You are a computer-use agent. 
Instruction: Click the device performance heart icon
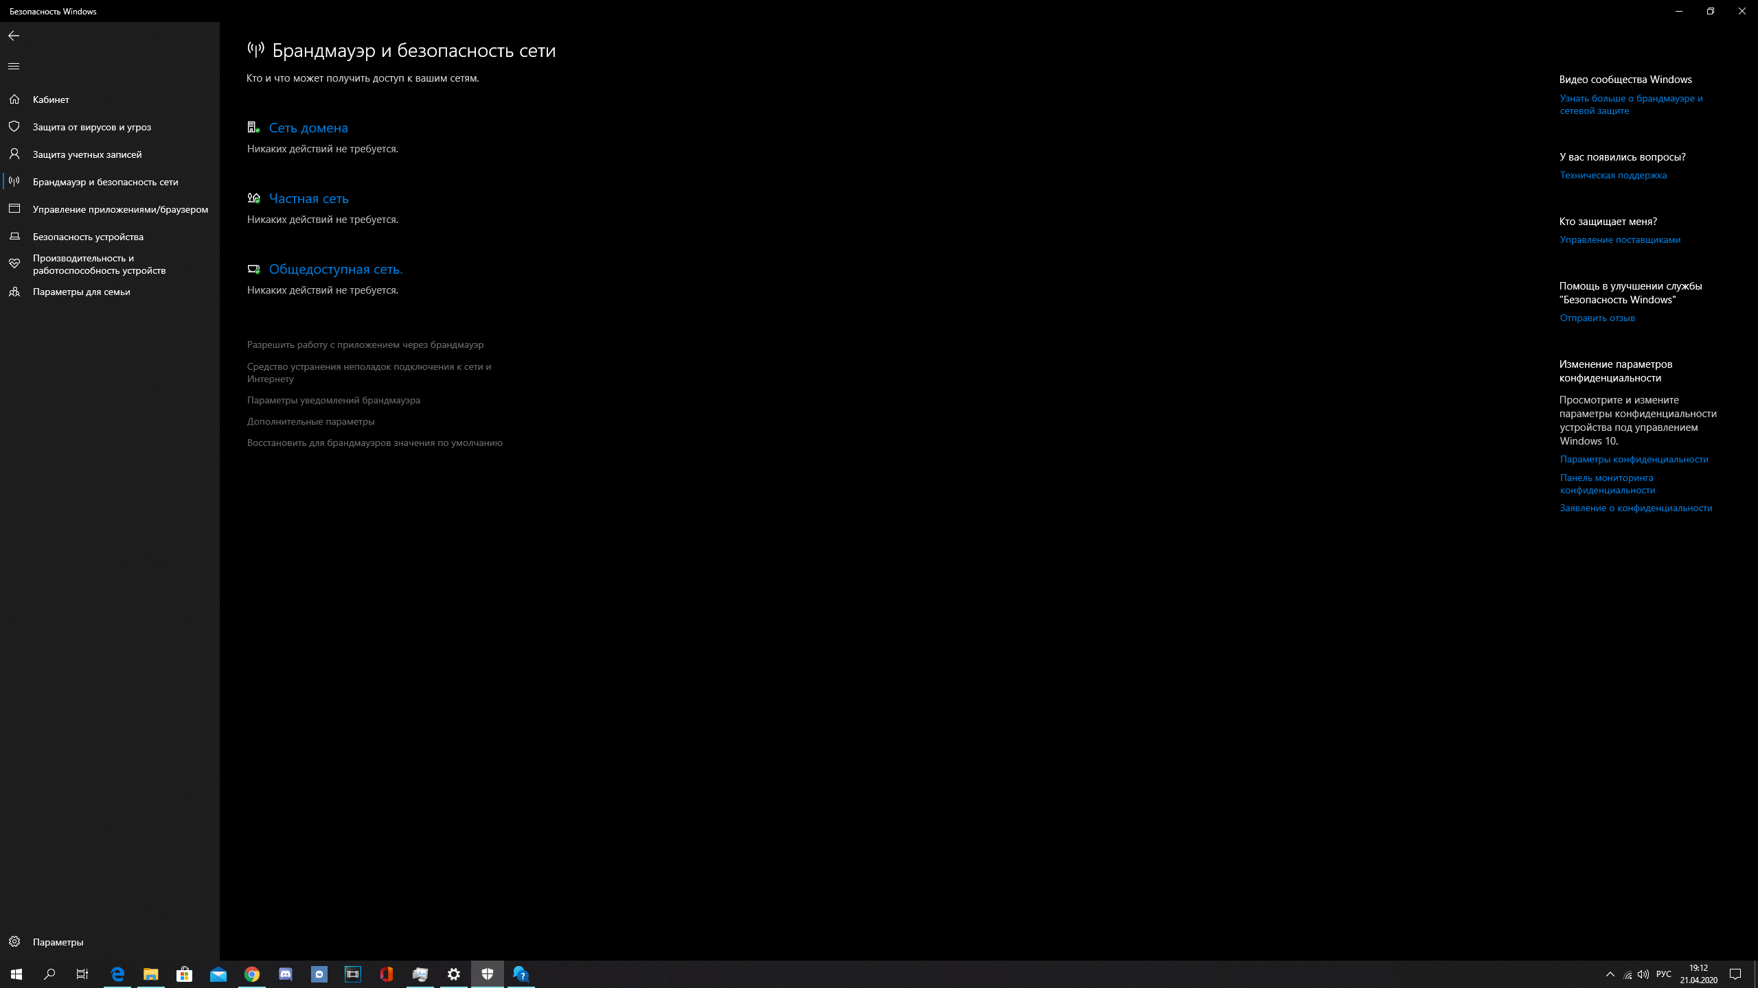[x=14, y=263]
